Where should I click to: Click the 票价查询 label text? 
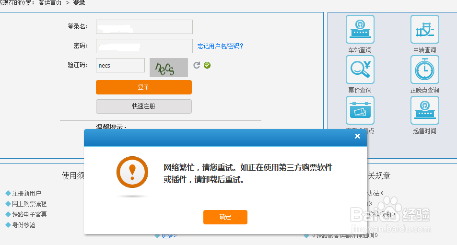[360, 90]
